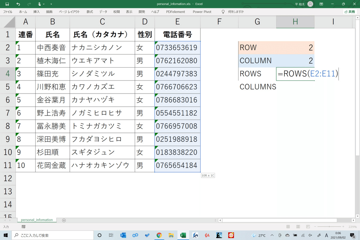Viewport: 360px width, 240px height.
Task: Click the macro record icon in status bar
Action: [24, 227]
